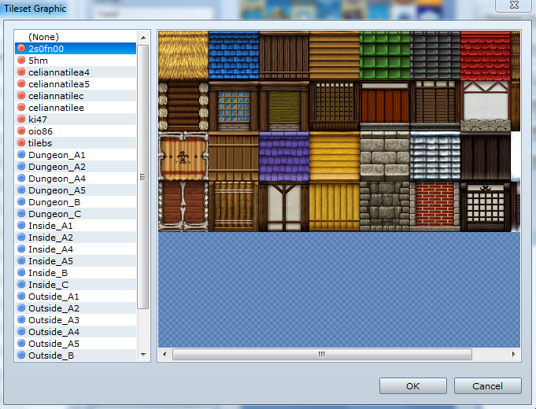
Task: Choose Dungeon_A1 in the list
Action: click(x=76, y=155)
